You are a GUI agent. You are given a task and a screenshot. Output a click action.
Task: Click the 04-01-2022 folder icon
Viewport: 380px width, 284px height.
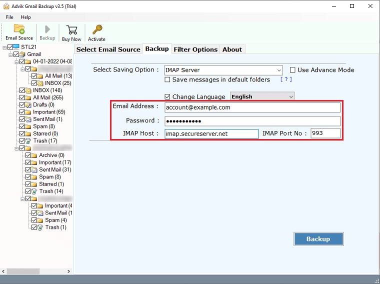pyautogui.click(x=28, y=61)
